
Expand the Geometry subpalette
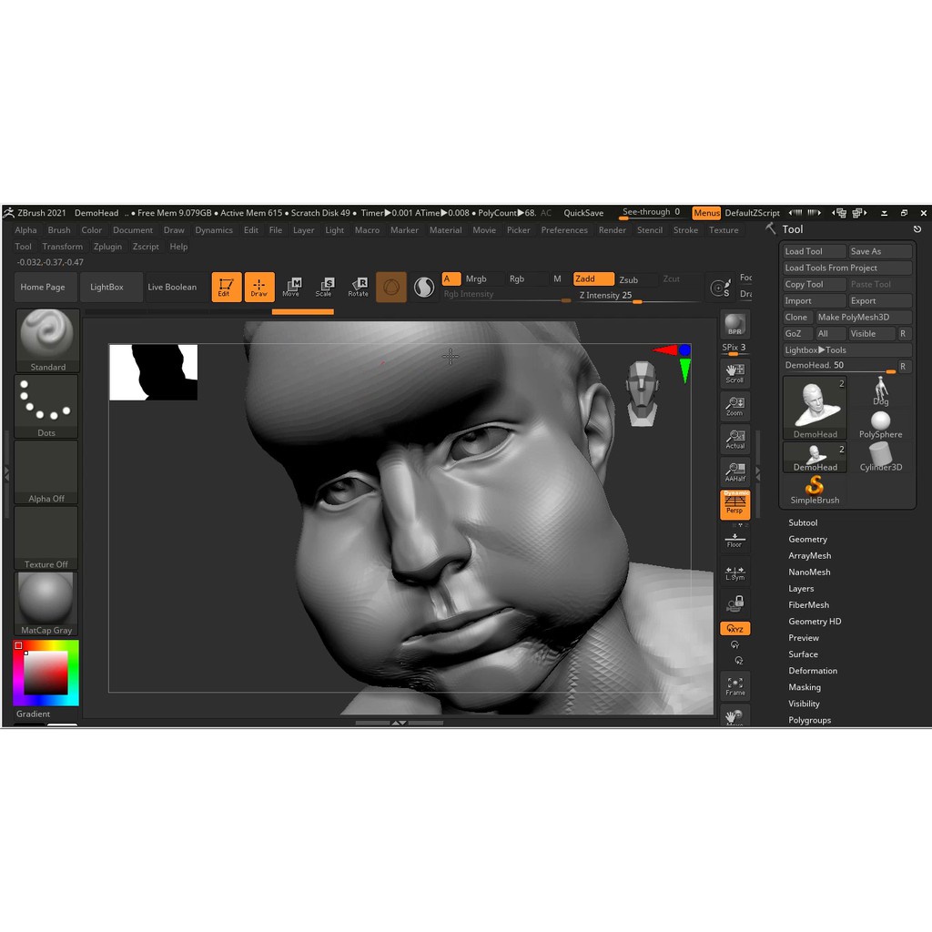pyautogui.click(x=808, y=539)
